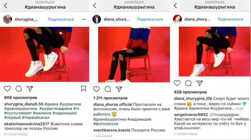The height and width of the screenshot is (140, 251).
Task: Open the #фотосессия hashtag link
Action: pos(106,124)
